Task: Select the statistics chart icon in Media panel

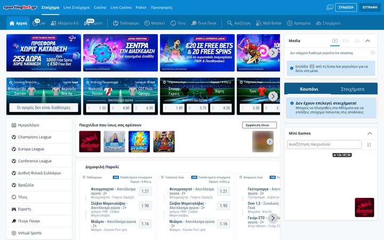Action: pos(356,41)
